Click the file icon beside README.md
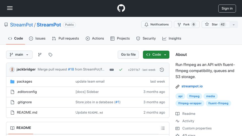The height and width of the screenshot is (136, 242). 12,113
